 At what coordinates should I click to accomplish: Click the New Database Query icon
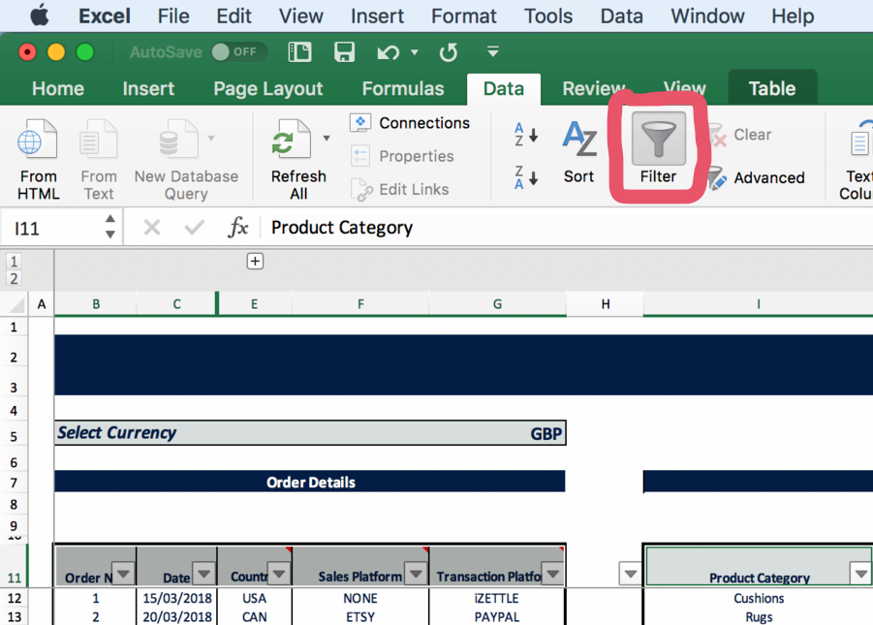click(x=178, y=139)
